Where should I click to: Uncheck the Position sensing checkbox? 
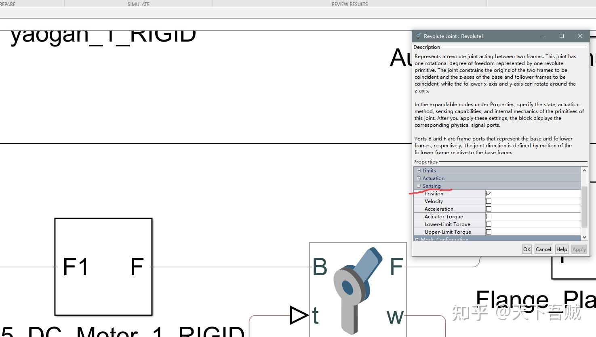click(x=489, y=193)
